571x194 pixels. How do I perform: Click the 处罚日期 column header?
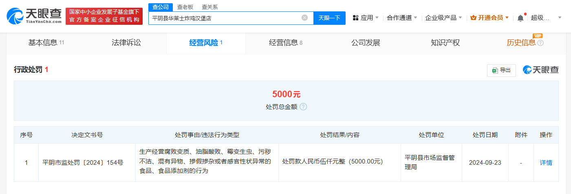[485, 135]
